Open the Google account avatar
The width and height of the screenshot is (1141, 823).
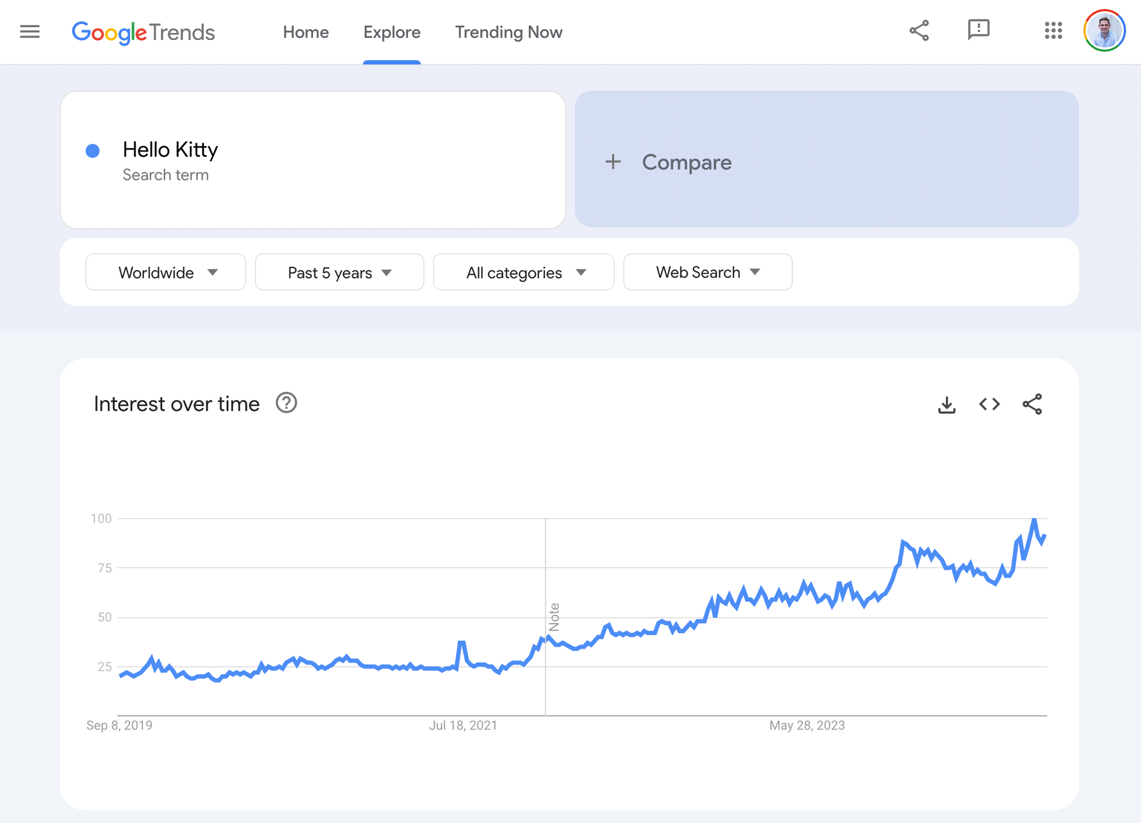point(1104,31)
